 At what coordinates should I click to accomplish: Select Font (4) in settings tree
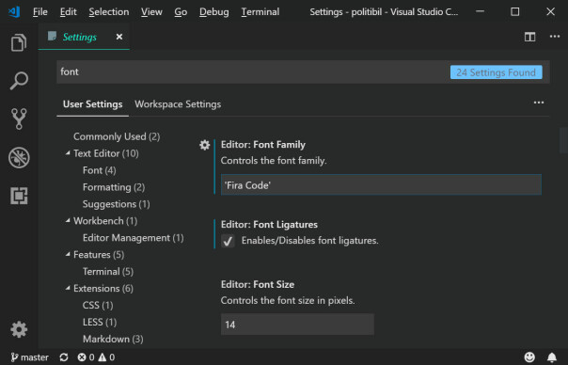[100, 170]
